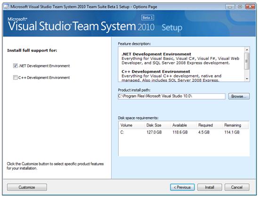The height and width of the screenshot is (198, 259).
Task: Start installation with Install button
Action: tap(210, 187)
